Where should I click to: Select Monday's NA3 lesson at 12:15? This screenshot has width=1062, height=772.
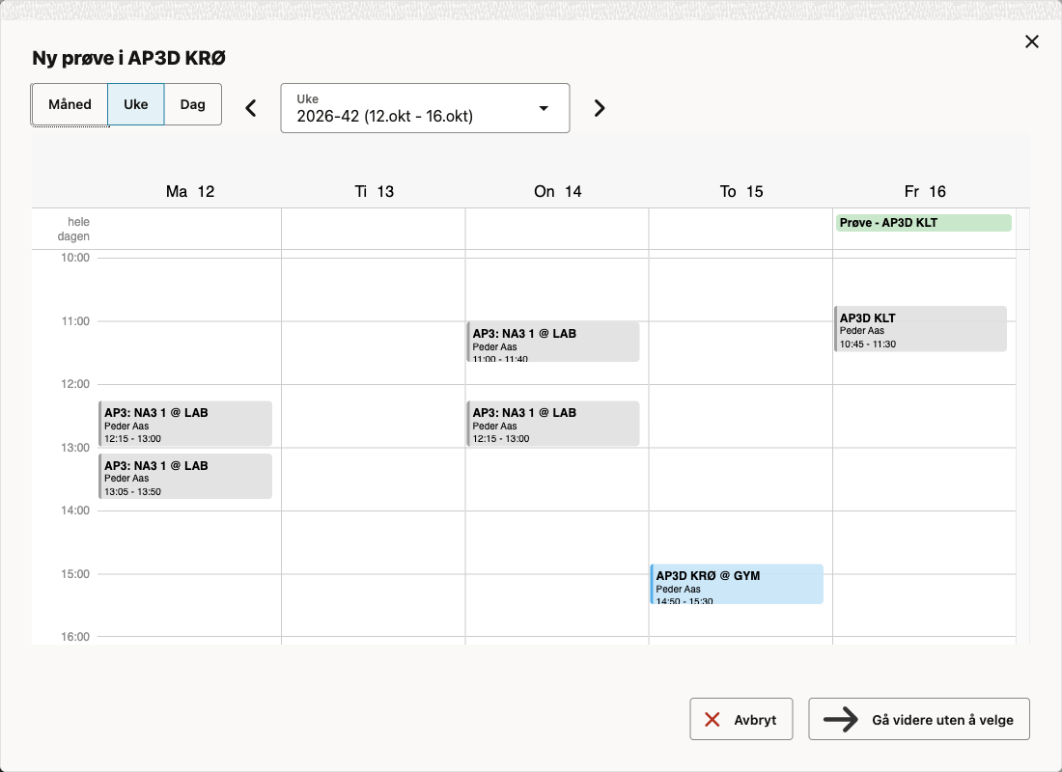185,424
